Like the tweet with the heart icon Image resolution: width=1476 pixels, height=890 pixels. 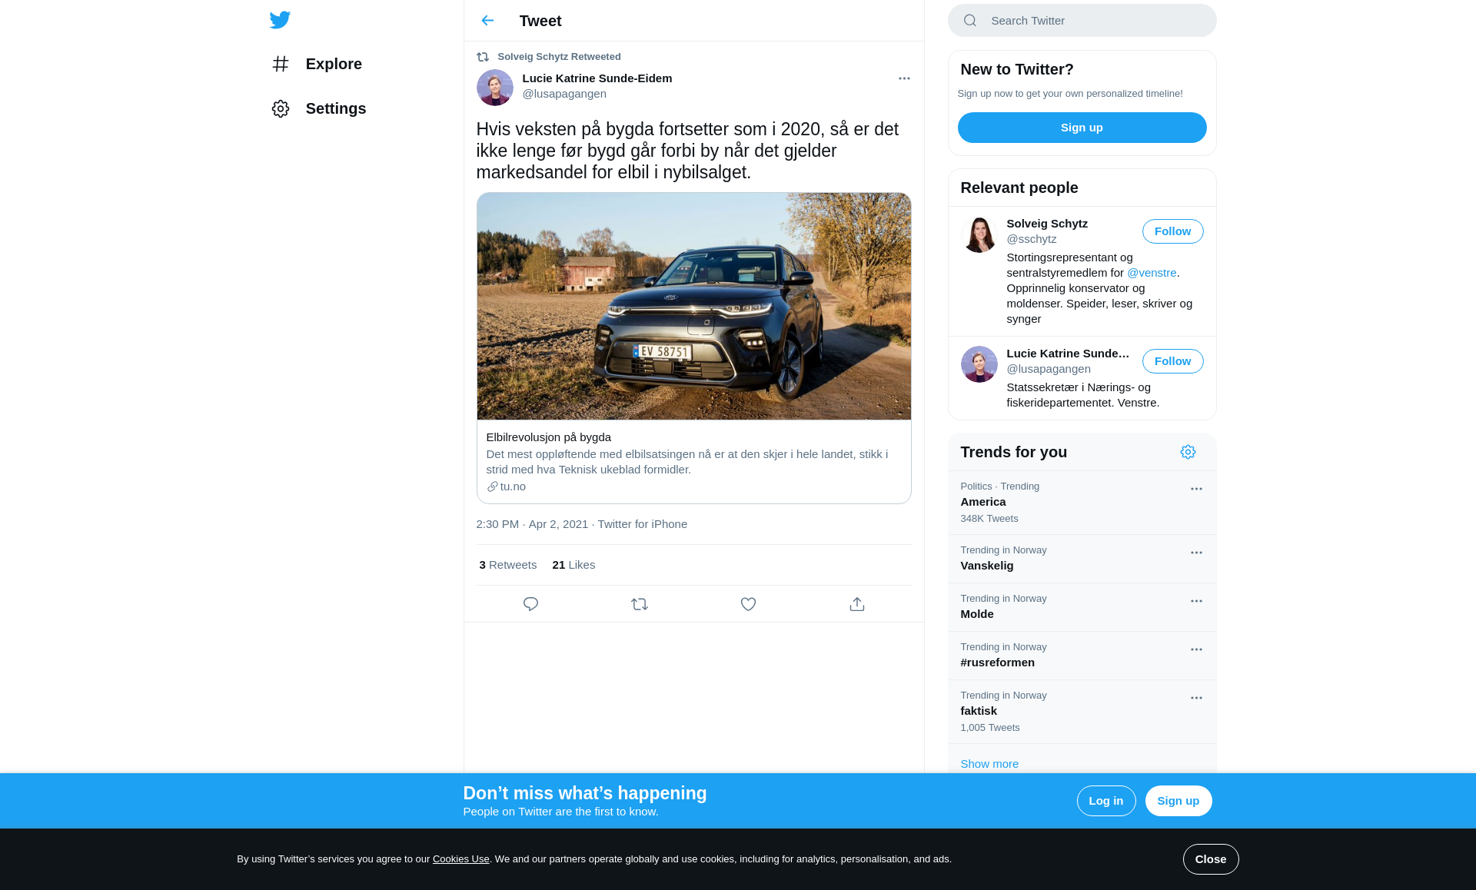[x=748, y=604]
